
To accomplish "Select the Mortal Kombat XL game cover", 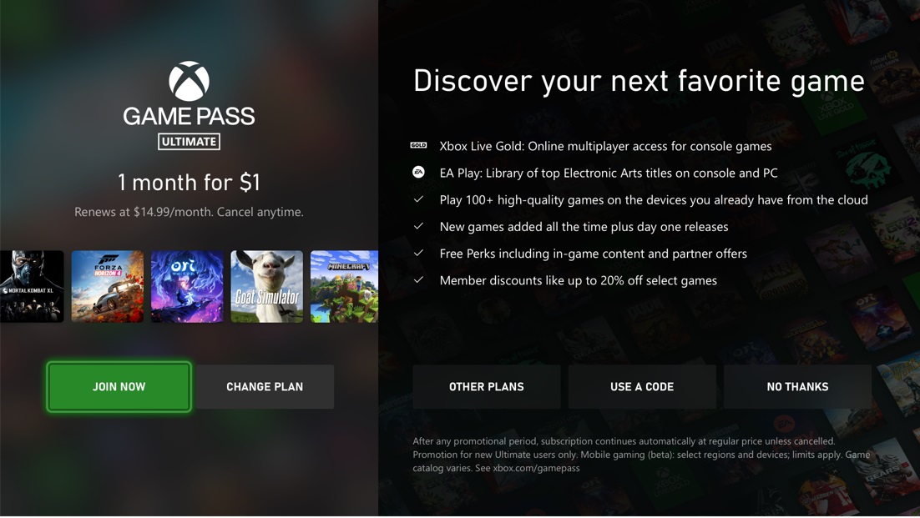I will tap(32, 287).
